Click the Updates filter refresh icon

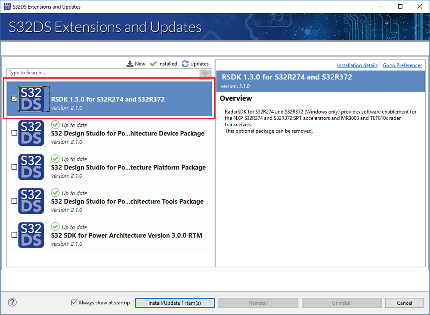tap(185, 64)
